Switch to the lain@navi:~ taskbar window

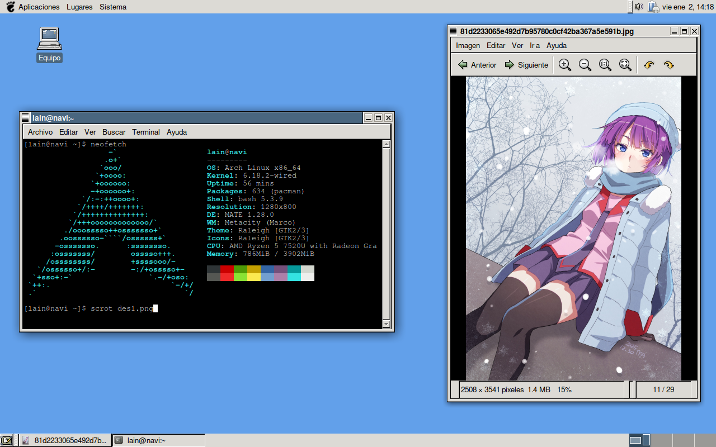click(158, 440)
